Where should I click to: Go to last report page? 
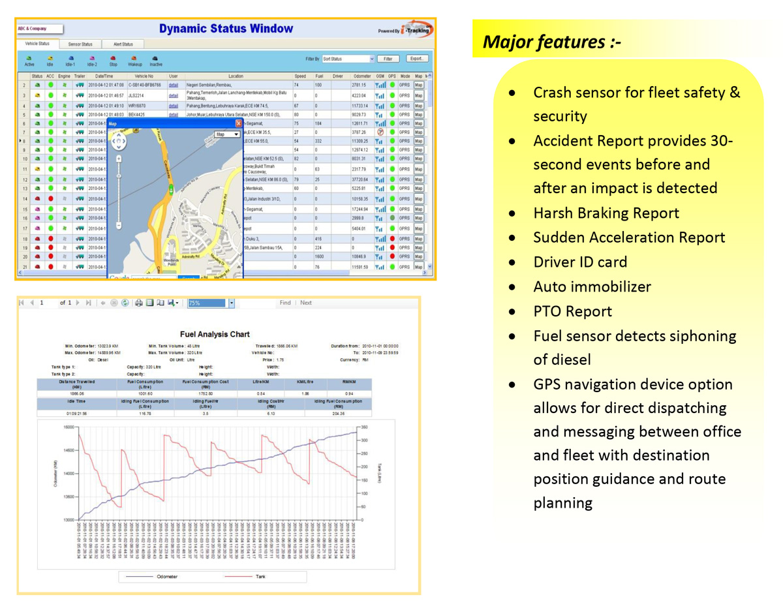click(x=89, y=303)
